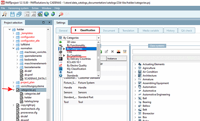Viewport: 200px width, 121px height.
Task: Choose By Countries in the dropdown list
Action: pos(74,55)
